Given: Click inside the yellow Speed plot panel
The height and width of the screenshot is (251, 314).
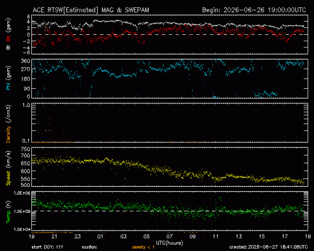Looking at the screenshot, I should (x=170, y=167).
